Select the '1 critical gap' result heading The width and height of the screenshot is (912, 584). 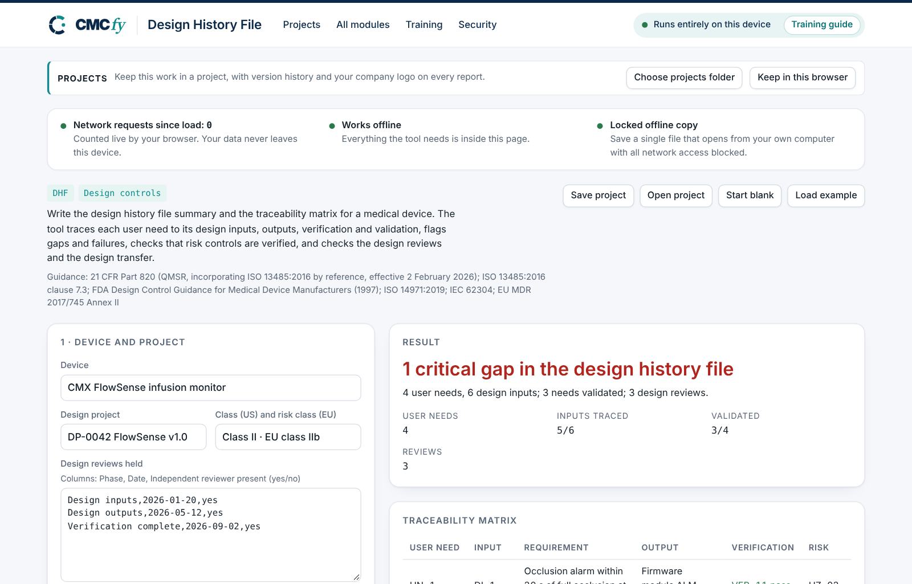[568, 369]
